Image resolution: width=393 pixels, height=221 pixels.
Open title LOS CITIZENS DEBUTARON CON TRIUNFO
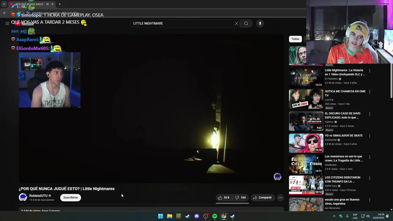[343, 180]
